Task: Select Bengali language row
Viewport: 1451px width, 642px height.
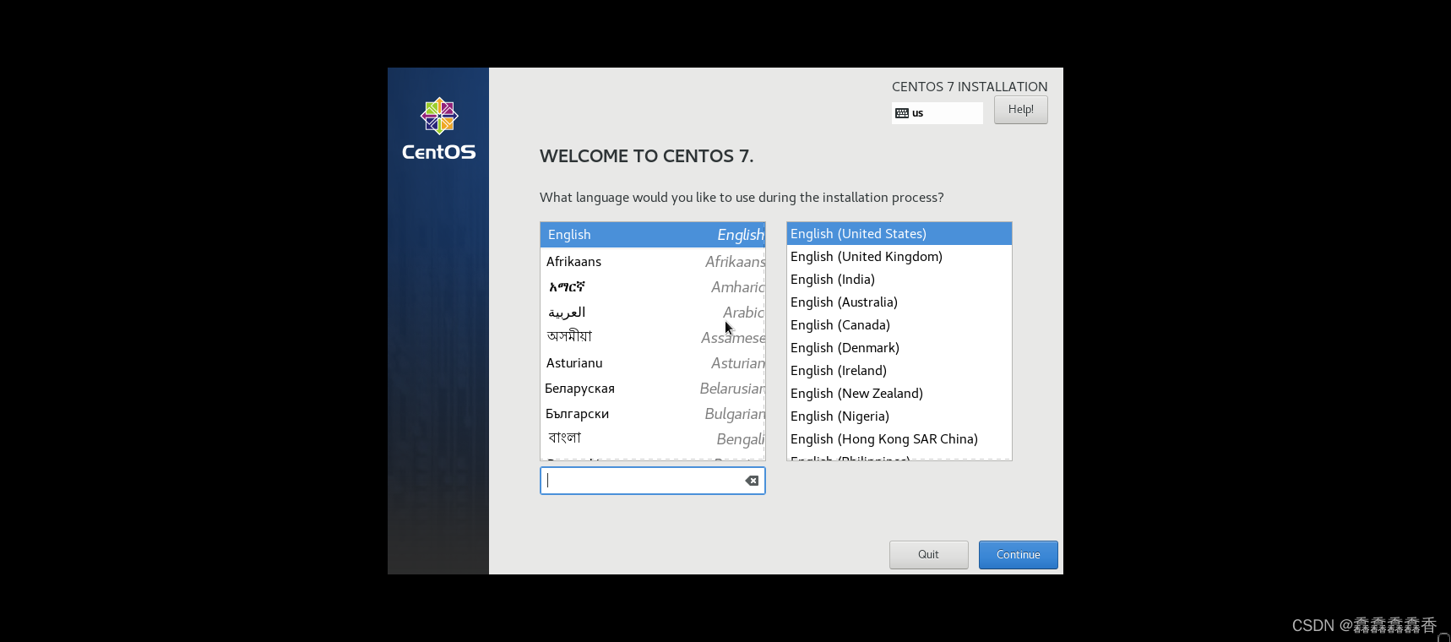Action: (x=652, y=439)
